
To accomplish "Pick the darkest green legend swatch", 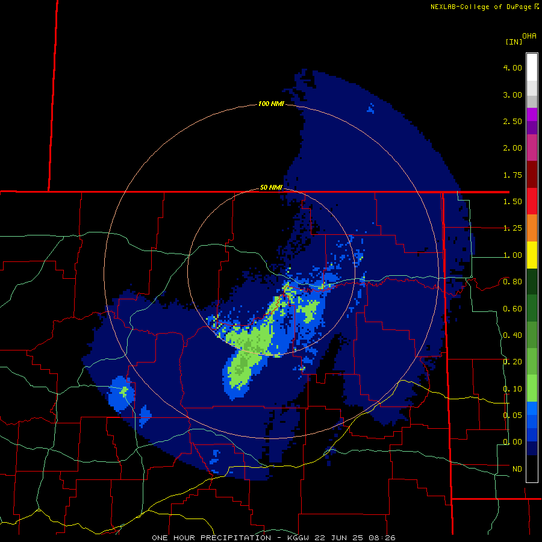I will [532, 281].
